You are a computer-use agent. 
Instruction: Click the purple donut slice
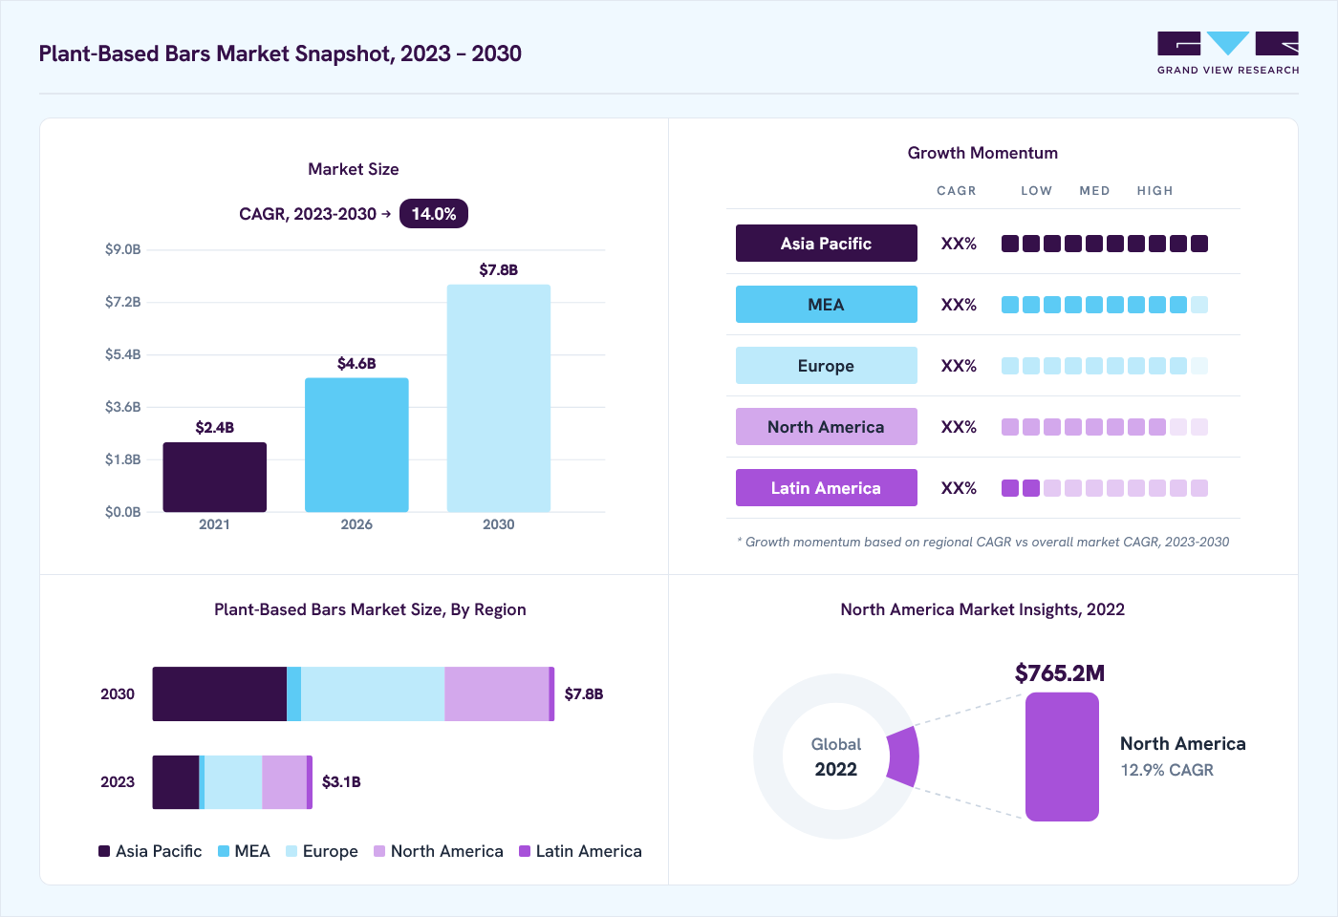point(904,757)
